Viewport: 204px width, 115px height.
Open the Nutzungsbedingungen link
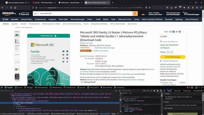(x=126, y=74)
